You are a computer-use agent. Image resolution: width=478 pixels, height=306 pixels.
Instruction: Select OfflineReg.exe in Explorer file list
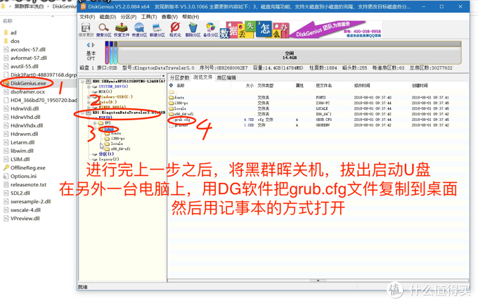tap(25, 168)
